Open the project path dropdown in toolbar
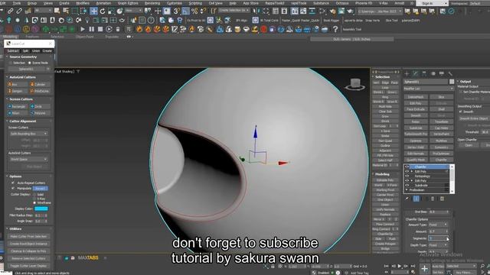The height and width of the screenshot is (275, 490). (380, 11)
